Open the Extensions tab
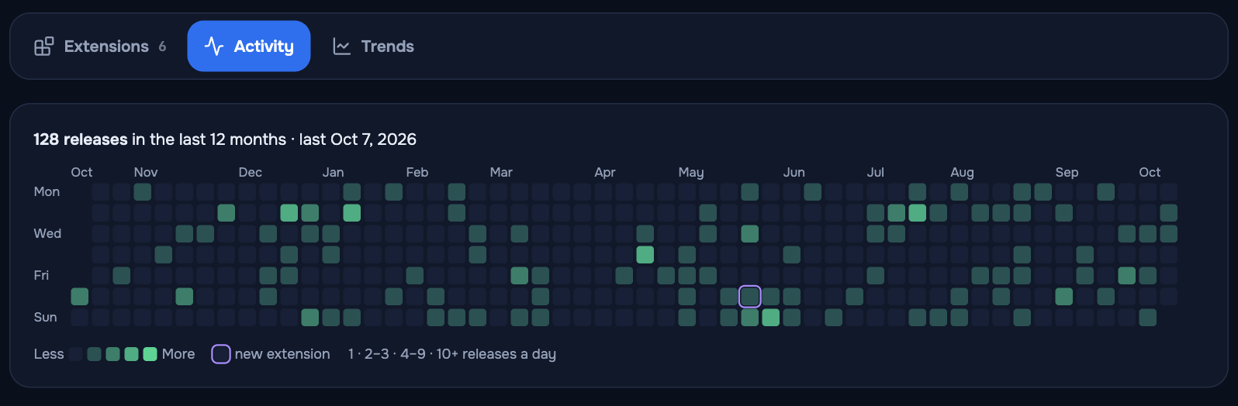The height and width of the screenshot is (406, 1238). coord(100,46)
